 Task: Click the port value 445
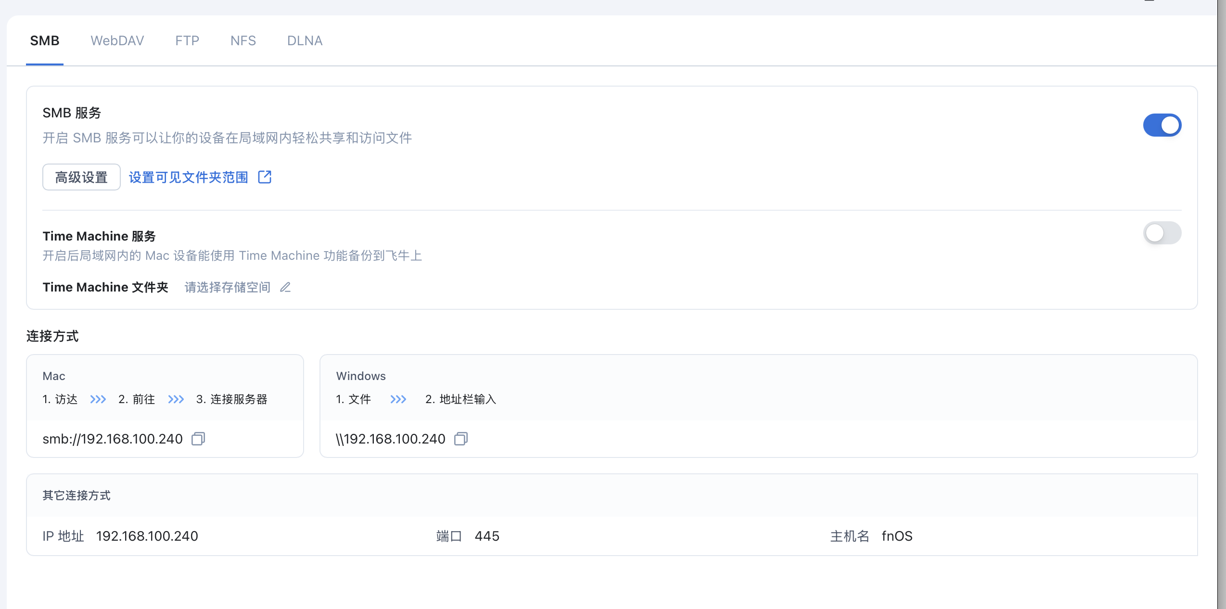487,536
